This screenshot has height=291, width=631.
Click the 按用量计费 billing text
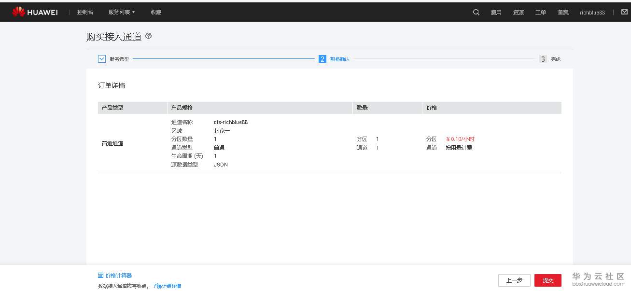pos(459,148)
